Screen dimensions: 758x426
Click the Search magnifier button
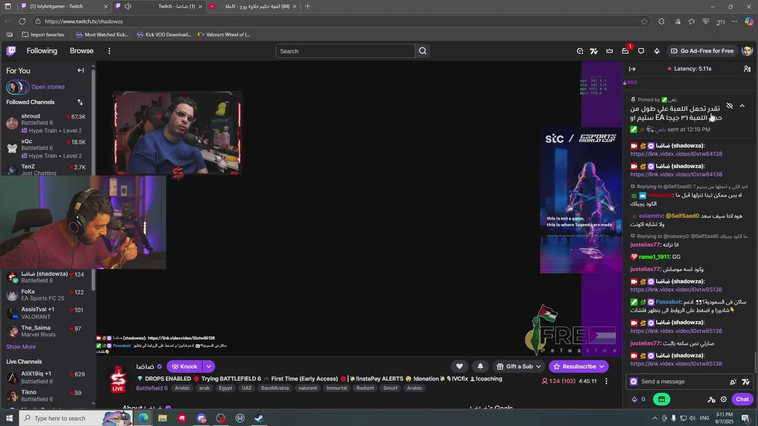tap(422, 51)
